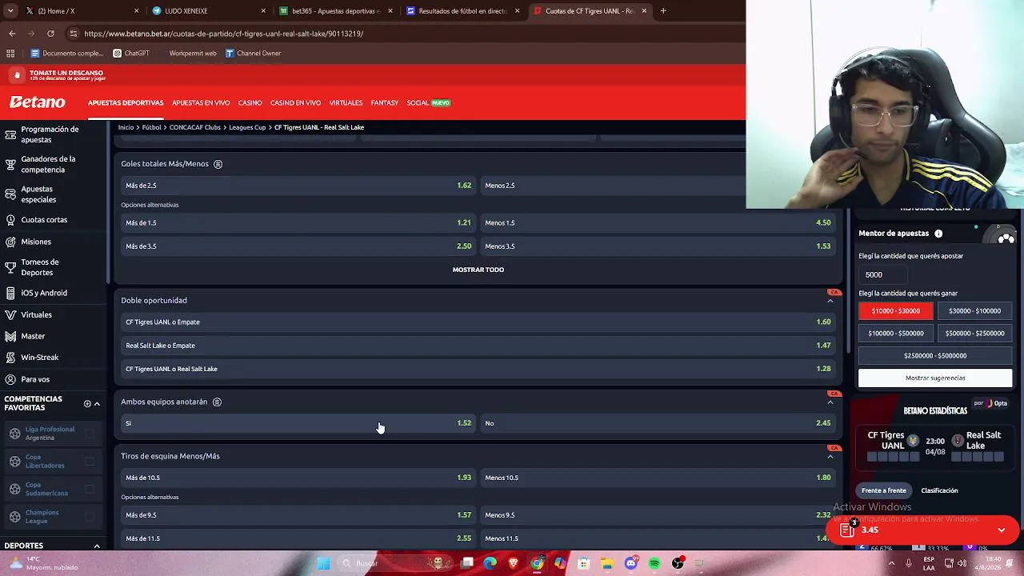The width and height of the screenshot is (1024, 576).
Task: Tick the Liga Profesional Argentina checkbox
Action: click(90, 434)
